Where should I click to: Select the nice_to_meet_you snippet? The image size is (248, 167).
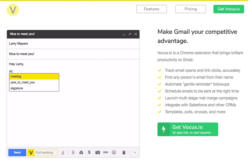tap(34, 82)
